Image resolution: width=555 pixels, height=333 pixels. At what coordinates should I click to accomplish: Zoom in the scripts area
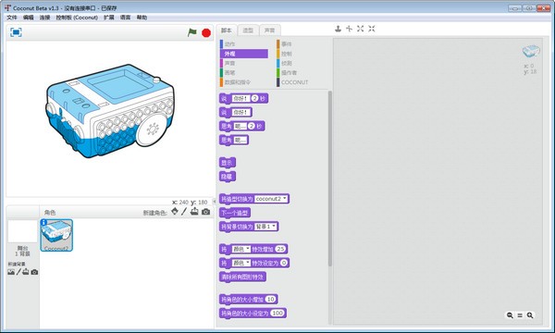[x=530, y=314]
